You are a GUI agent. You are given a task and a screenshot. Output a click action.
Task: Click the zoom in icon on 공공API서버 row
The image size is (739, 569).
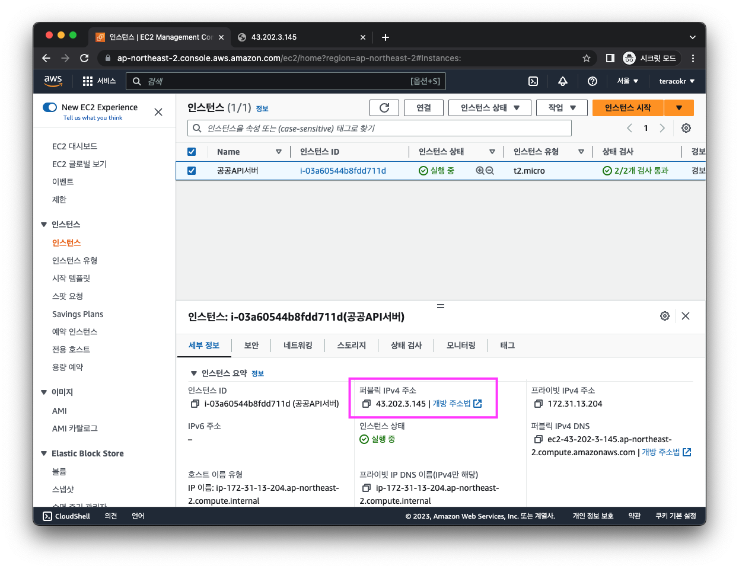click(x=480, y=171)
